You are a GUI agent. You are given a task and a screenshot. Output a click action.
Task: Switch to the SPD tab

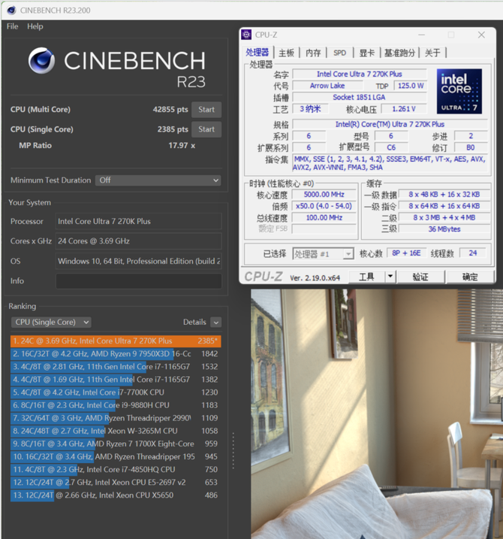[x=339, y=53]
